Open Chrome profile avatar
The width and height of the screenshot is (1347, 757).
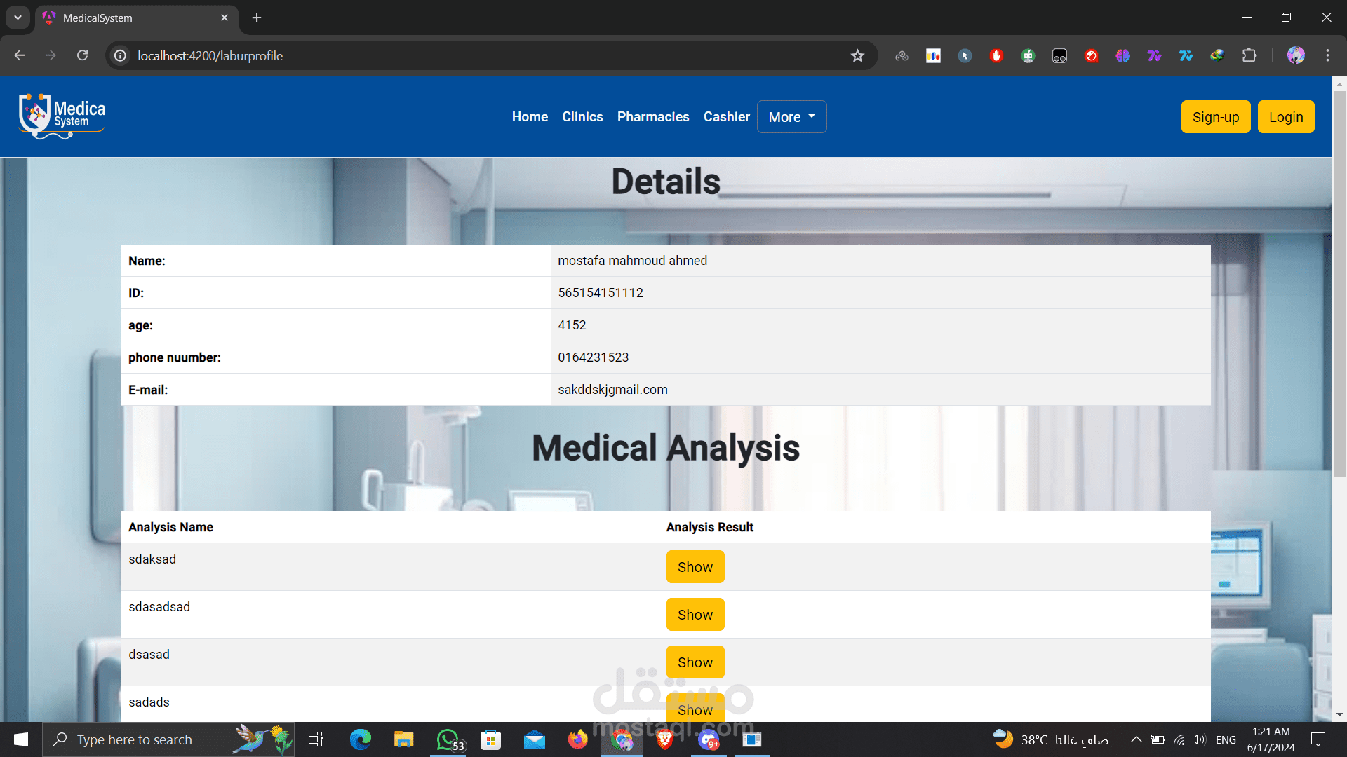pos(1295,55)
